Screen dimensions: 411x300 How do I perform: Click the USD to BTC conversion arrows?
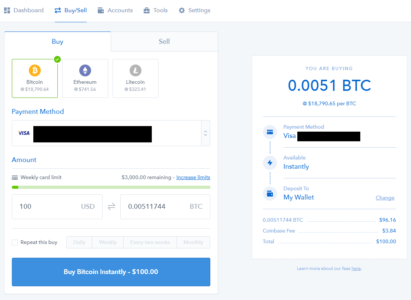pyautogui.click(x=111, y=207)
